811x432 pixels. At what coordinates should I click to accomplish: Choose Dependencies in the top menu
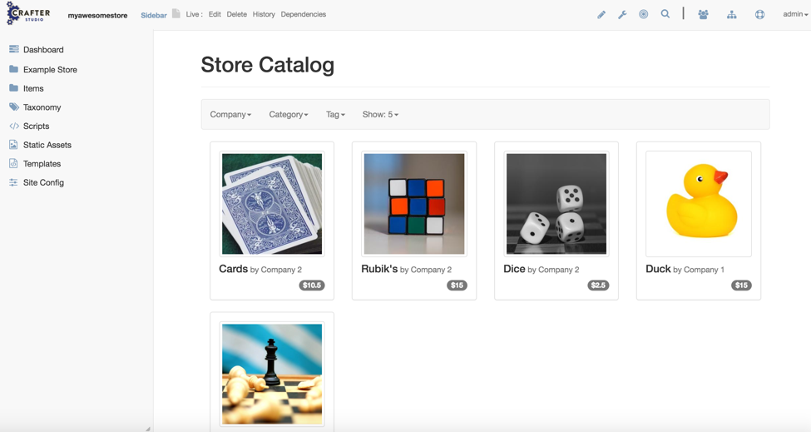pos(304,14)
